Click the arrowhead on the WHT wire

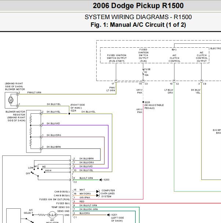click(x=97, y=191)
